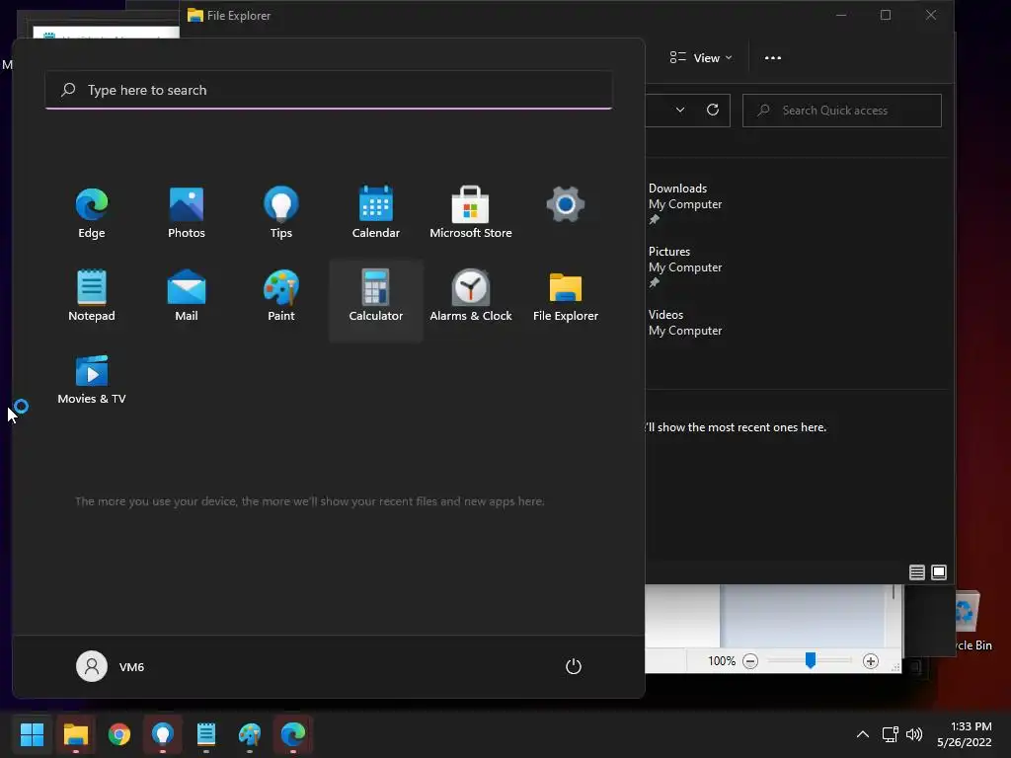Switch to Paint on the taskbar
The image size is (1011, 758).
(250, 734)
